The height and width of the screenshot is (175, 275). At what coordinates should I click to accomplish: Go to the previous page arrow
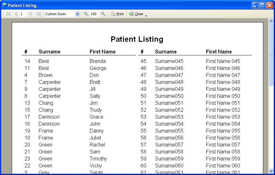tap(16, 14)
